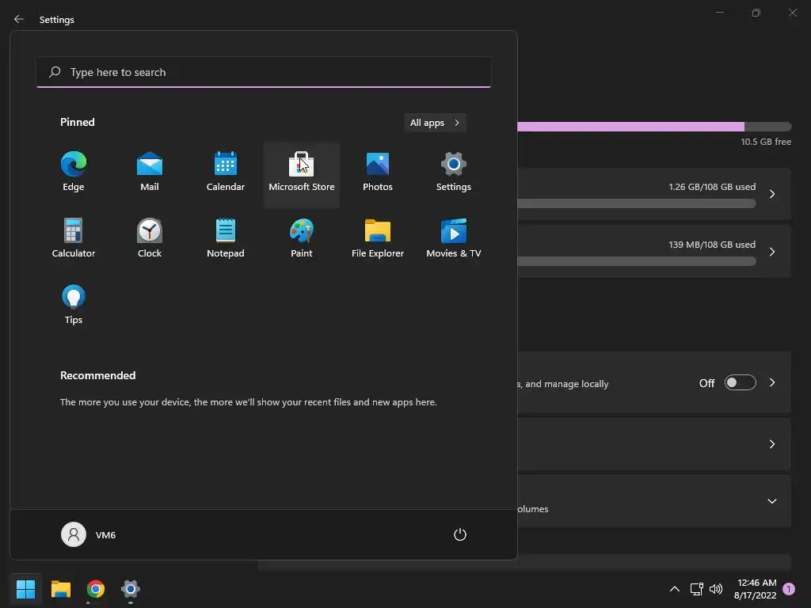
Task: Click the Pinned heading
Action: pyautogui.click(x=77, y=122)
